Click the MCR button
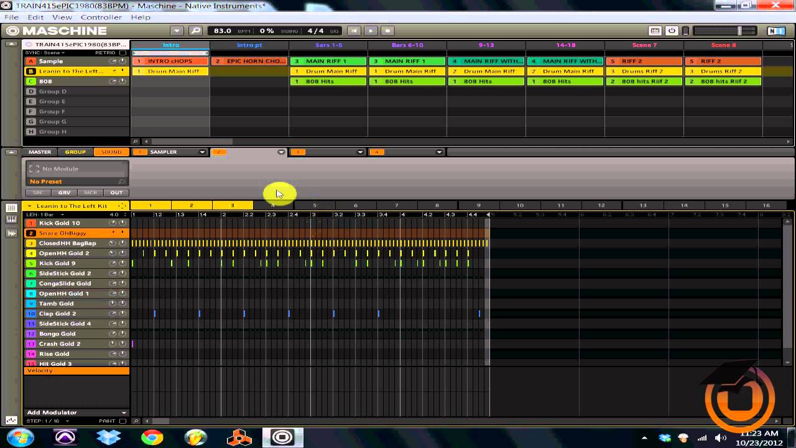796x448 pixels. (90, 193)
